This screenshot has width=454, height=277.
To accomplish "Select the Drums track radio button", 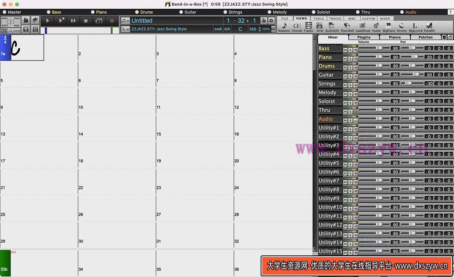I will [x=137, y=12].
